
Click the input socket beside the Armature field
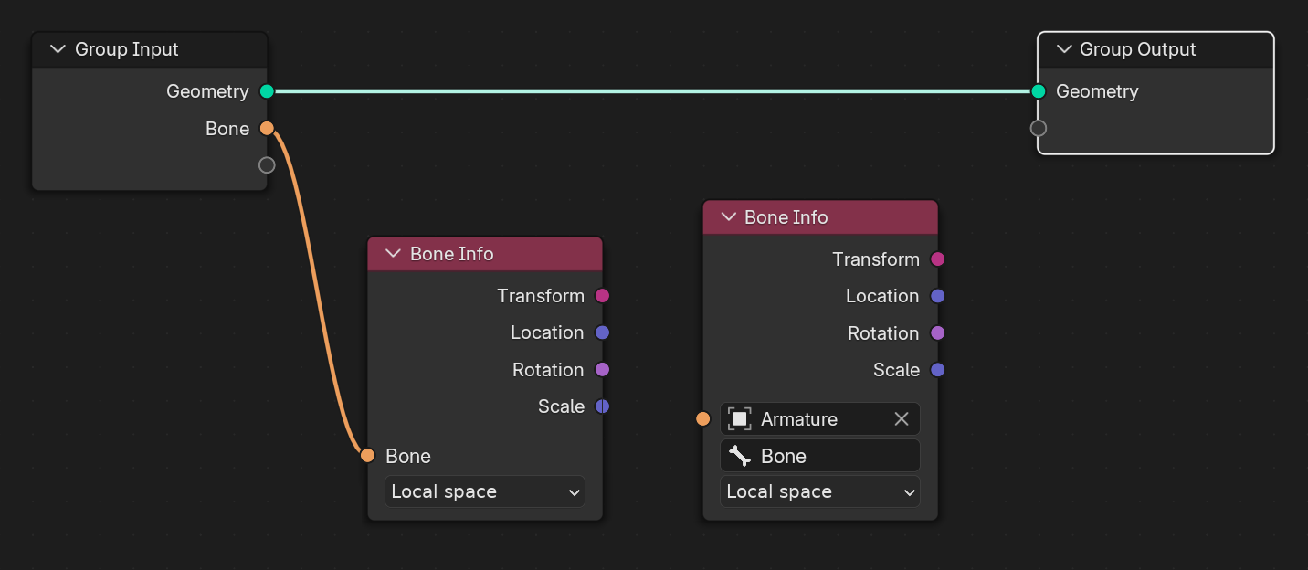click(703, 419)
